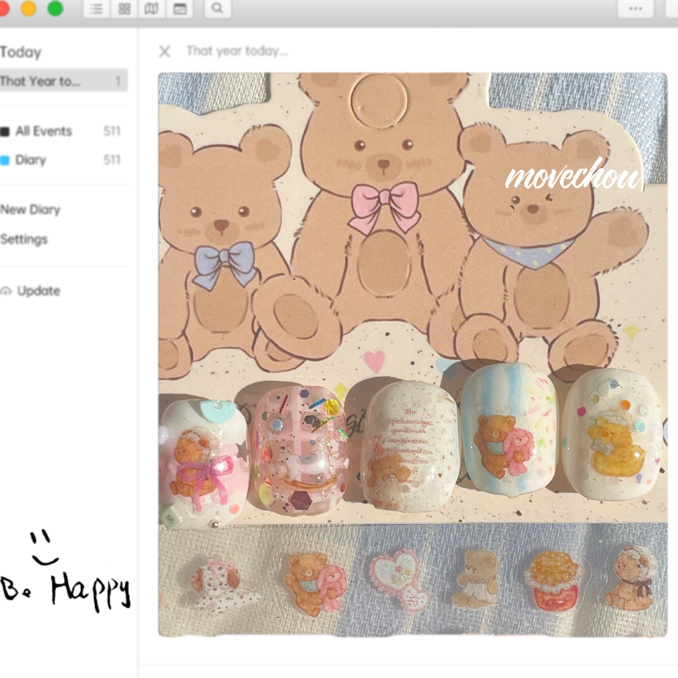The width and height of the screenshot is (678, 678).
Task: Create a New Diary
Action: (30, 210)
